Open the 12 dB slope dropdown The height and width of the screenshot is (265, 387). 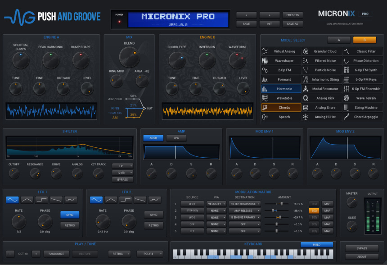[122, 173]
